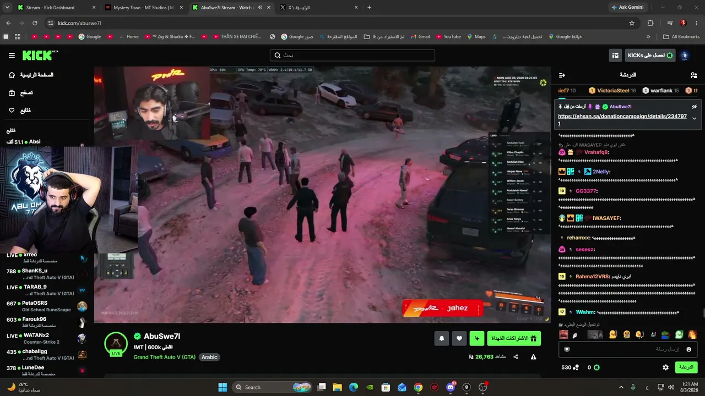Open the AbuSwe7l channel name link
Viewport: 705px width, 396px height.
tap(162, 336)
